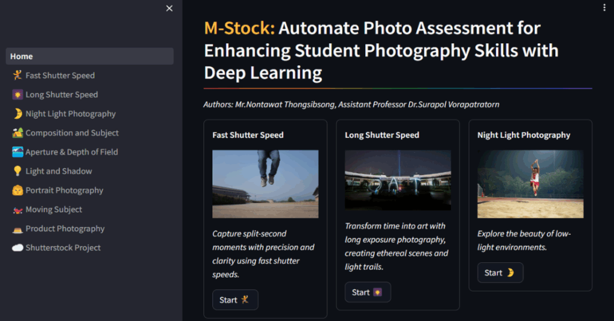Go to the Shutterstock Project page

coord(63,248)
